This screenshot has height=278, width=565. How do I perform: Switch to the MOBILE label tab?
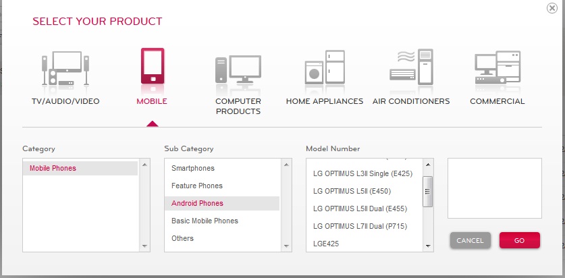152,101
